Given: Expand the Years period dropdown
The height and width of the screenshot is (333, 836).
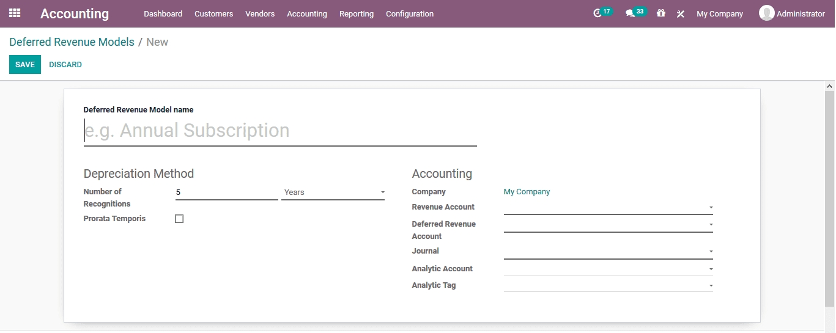Looking at the screenshot, I should click(x=333, y=192).
